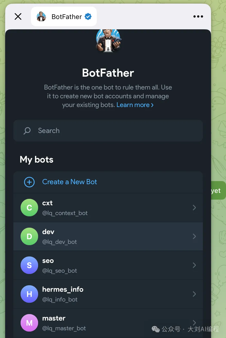This screenshot has height=338, width=226.
Task: Click the purple S avatar for seo
Action: pos(29,265)
